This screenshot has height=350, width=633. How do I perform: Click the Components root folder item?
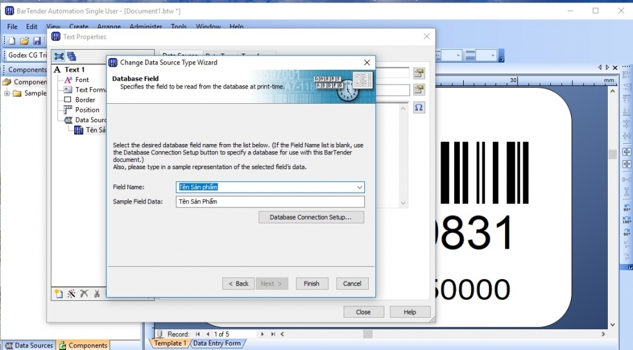25,82
